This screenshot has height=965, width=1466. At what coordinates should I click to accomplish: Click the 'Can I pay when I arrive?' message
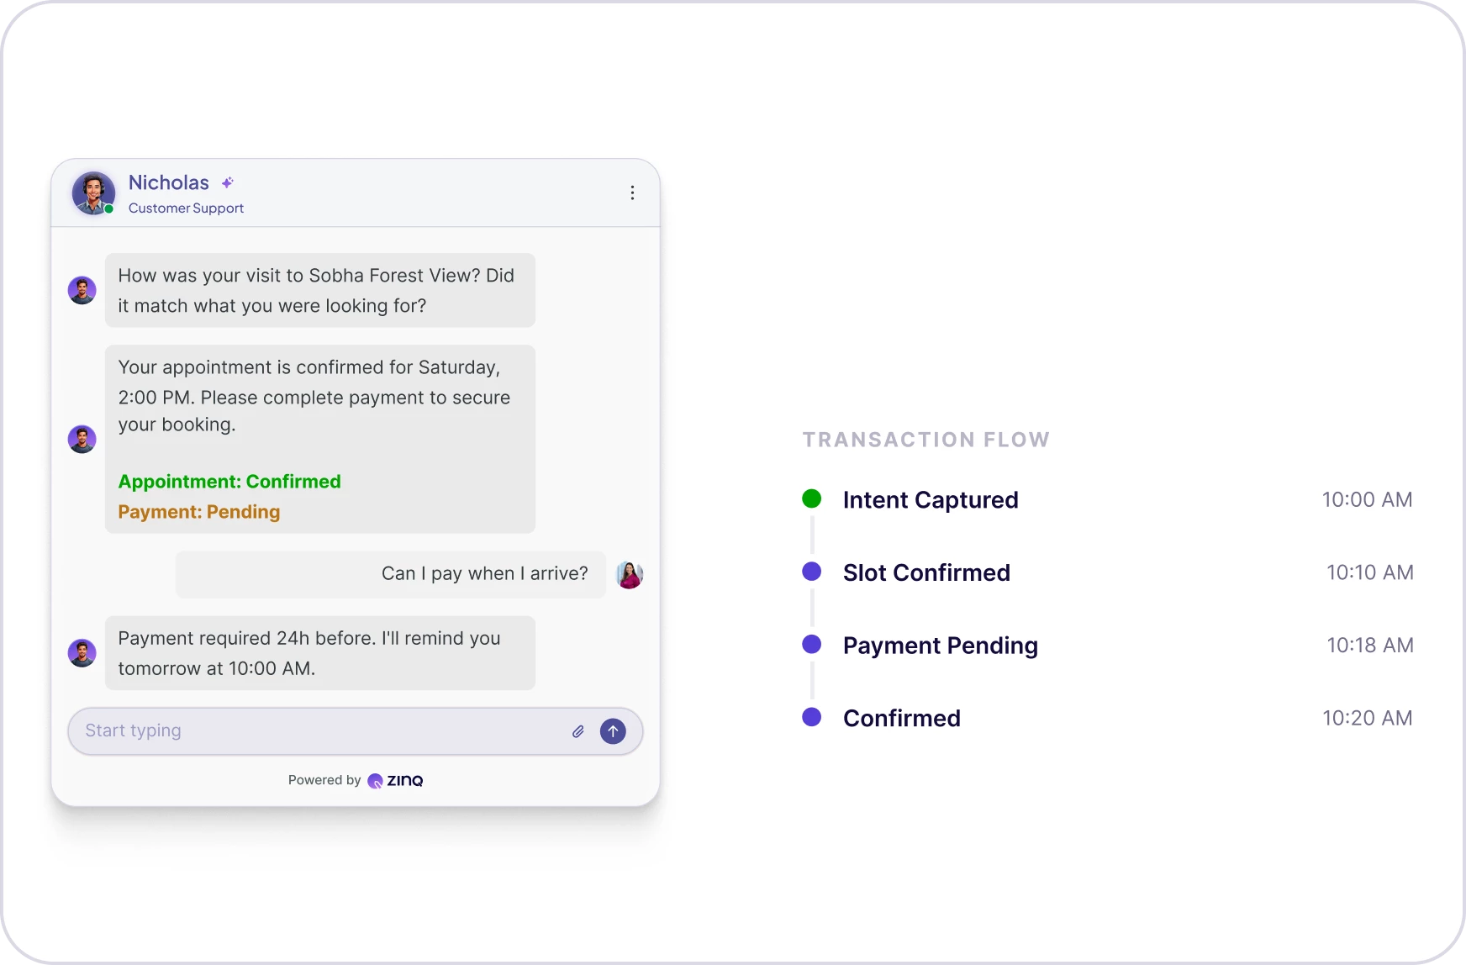pos(391,575)
